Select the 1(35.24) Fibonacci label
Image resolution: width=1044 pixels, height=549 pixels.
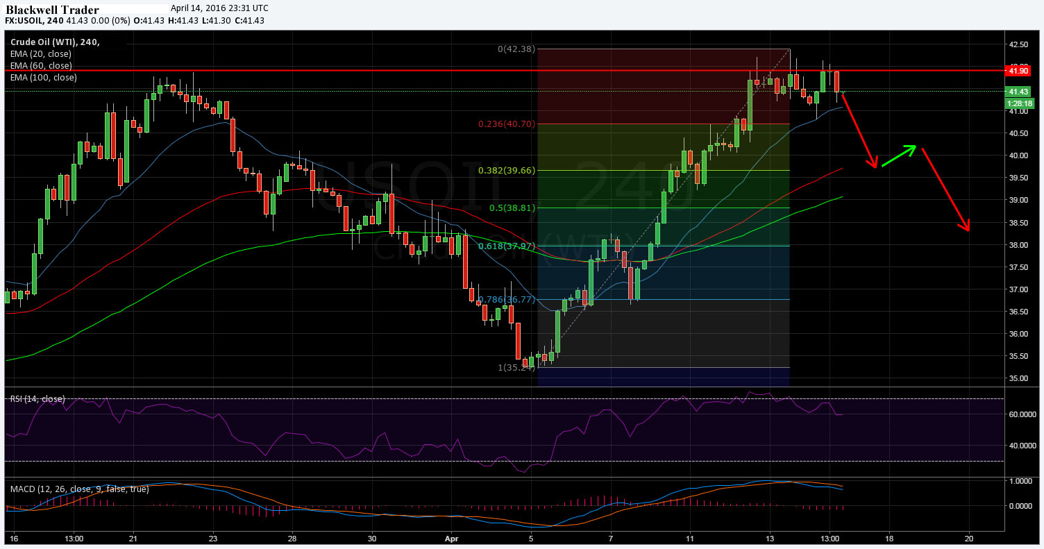click(516, 368)
